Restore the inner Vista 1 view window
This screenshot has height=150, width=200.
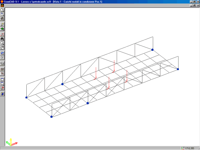pyautogui.click(x=194, y=5)
